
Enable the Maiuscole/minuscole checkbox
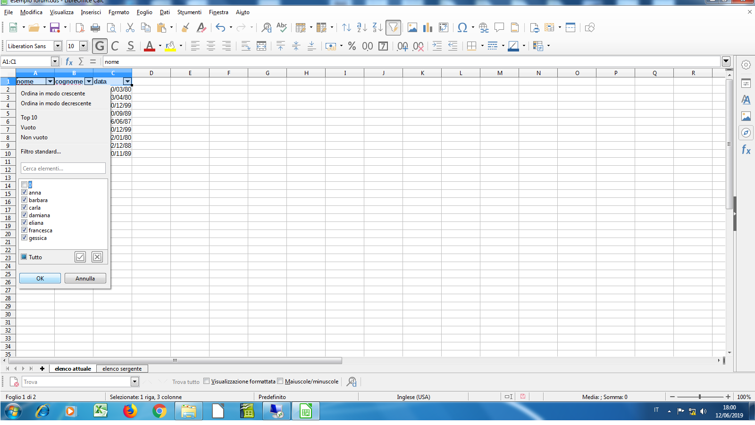click(x=280, y=382)
